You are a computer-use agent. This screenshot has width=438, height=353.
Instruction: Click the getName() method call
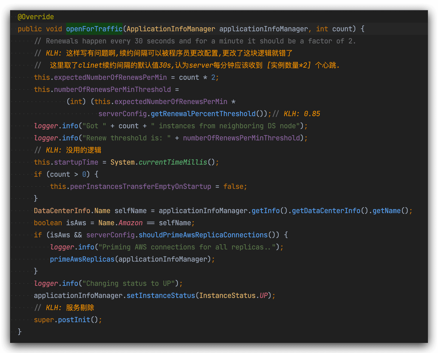tap(391, 211)
